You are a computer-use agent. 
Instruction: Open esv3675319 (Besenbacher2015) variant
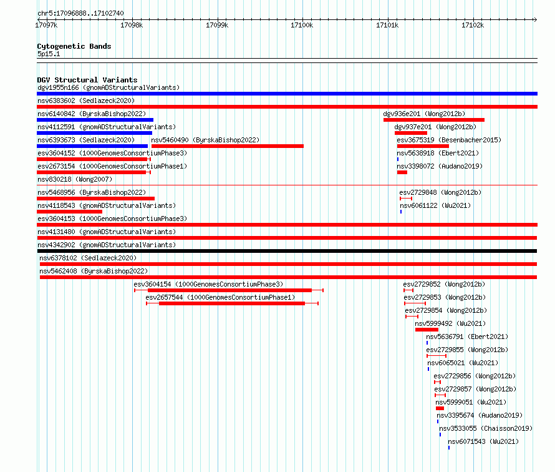coord(449,140)
